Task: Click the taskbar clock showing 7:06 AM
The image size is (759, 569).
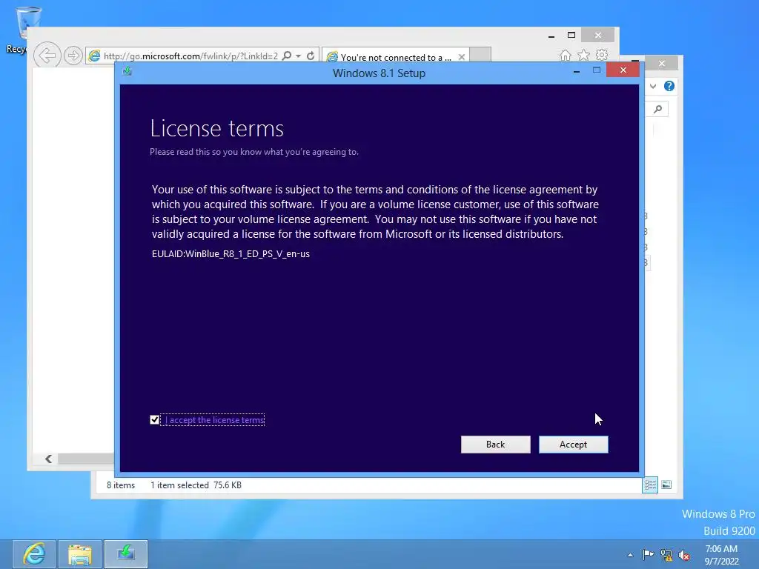Action: pyautogui.click(x=721, y=555)
